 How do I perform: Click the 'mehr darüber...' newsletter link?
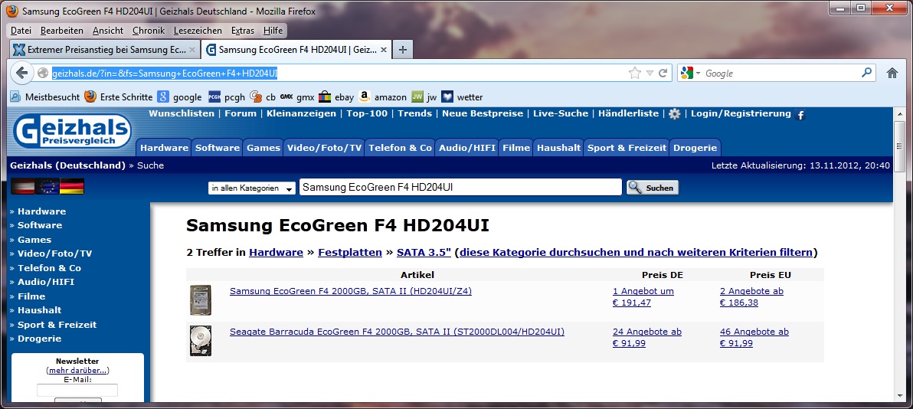pos(77,371)
